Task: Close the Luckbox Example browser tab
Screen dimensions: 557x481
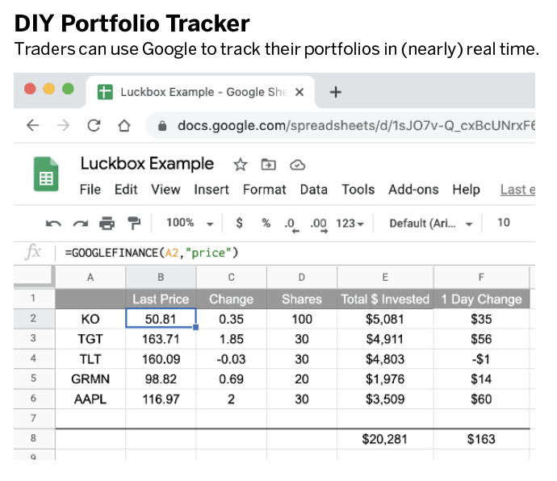Action: point(299,92)
